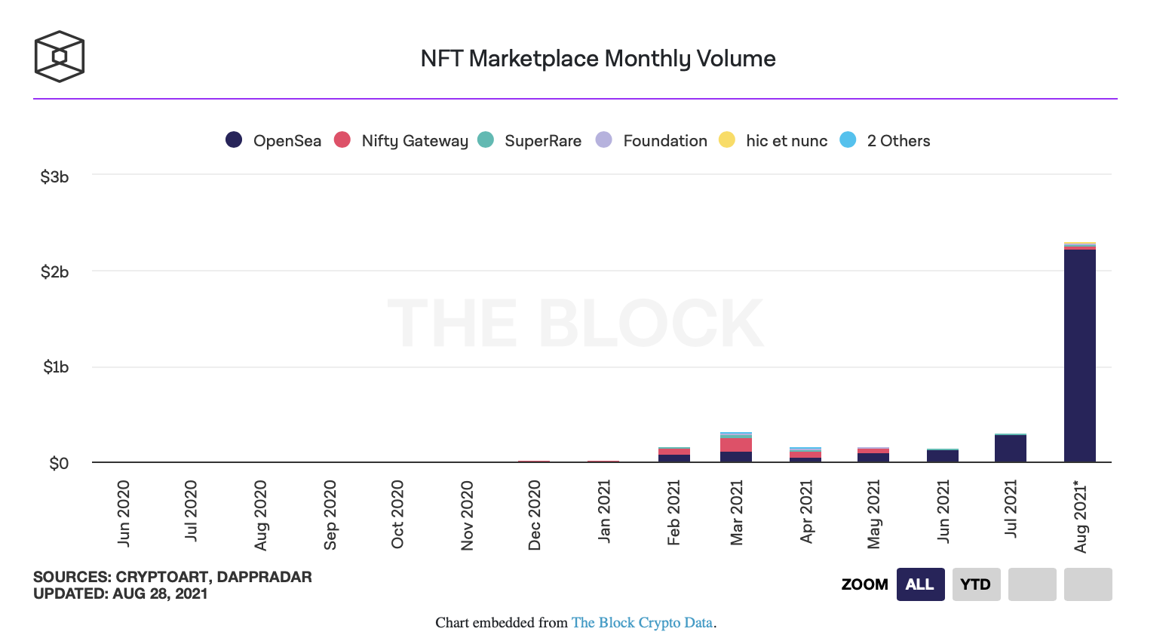Click the 2 Others blue legend dot
This screenshot has width=1172, height=644.
click(x=848, y=140)
